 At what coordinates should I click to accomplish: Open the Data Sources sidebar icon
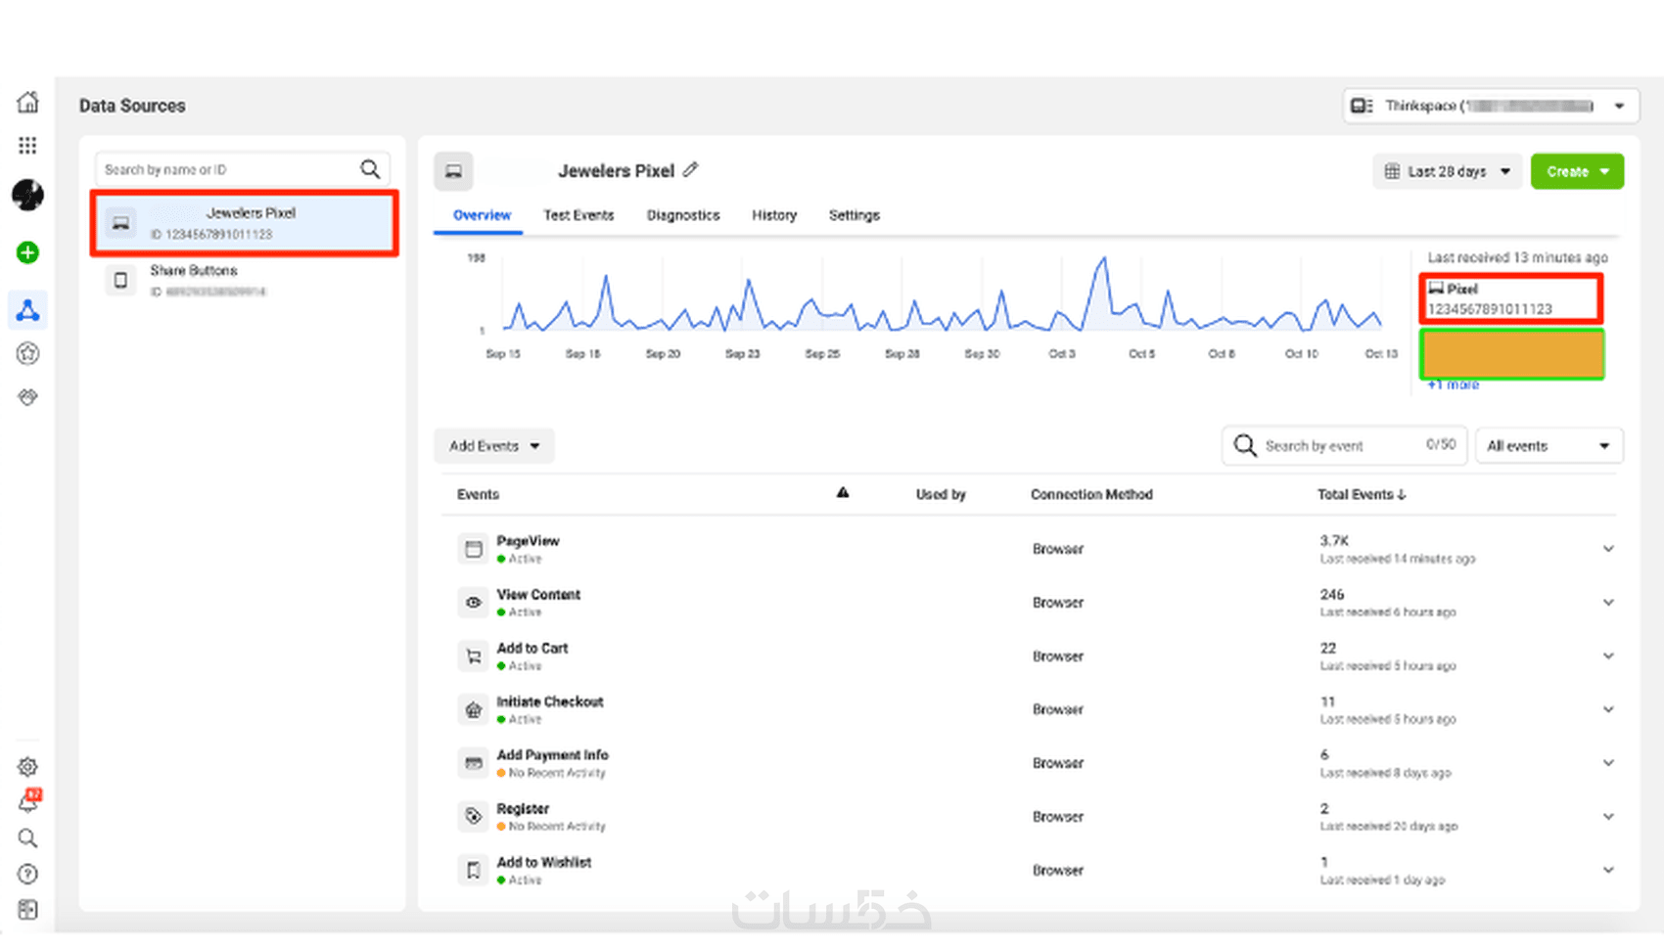pos(27,310)
